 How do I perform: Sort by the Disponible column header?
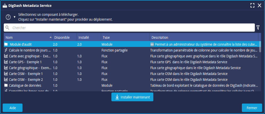(62, 37)
